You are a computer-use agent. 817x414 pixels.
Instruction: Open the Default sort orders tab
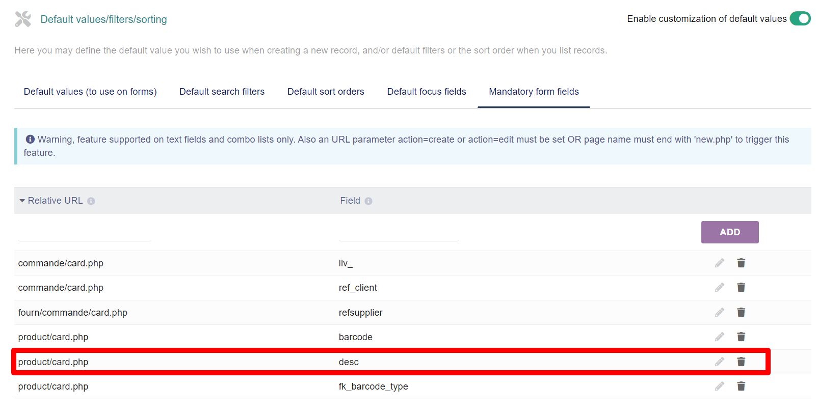(x=326, y=92)
